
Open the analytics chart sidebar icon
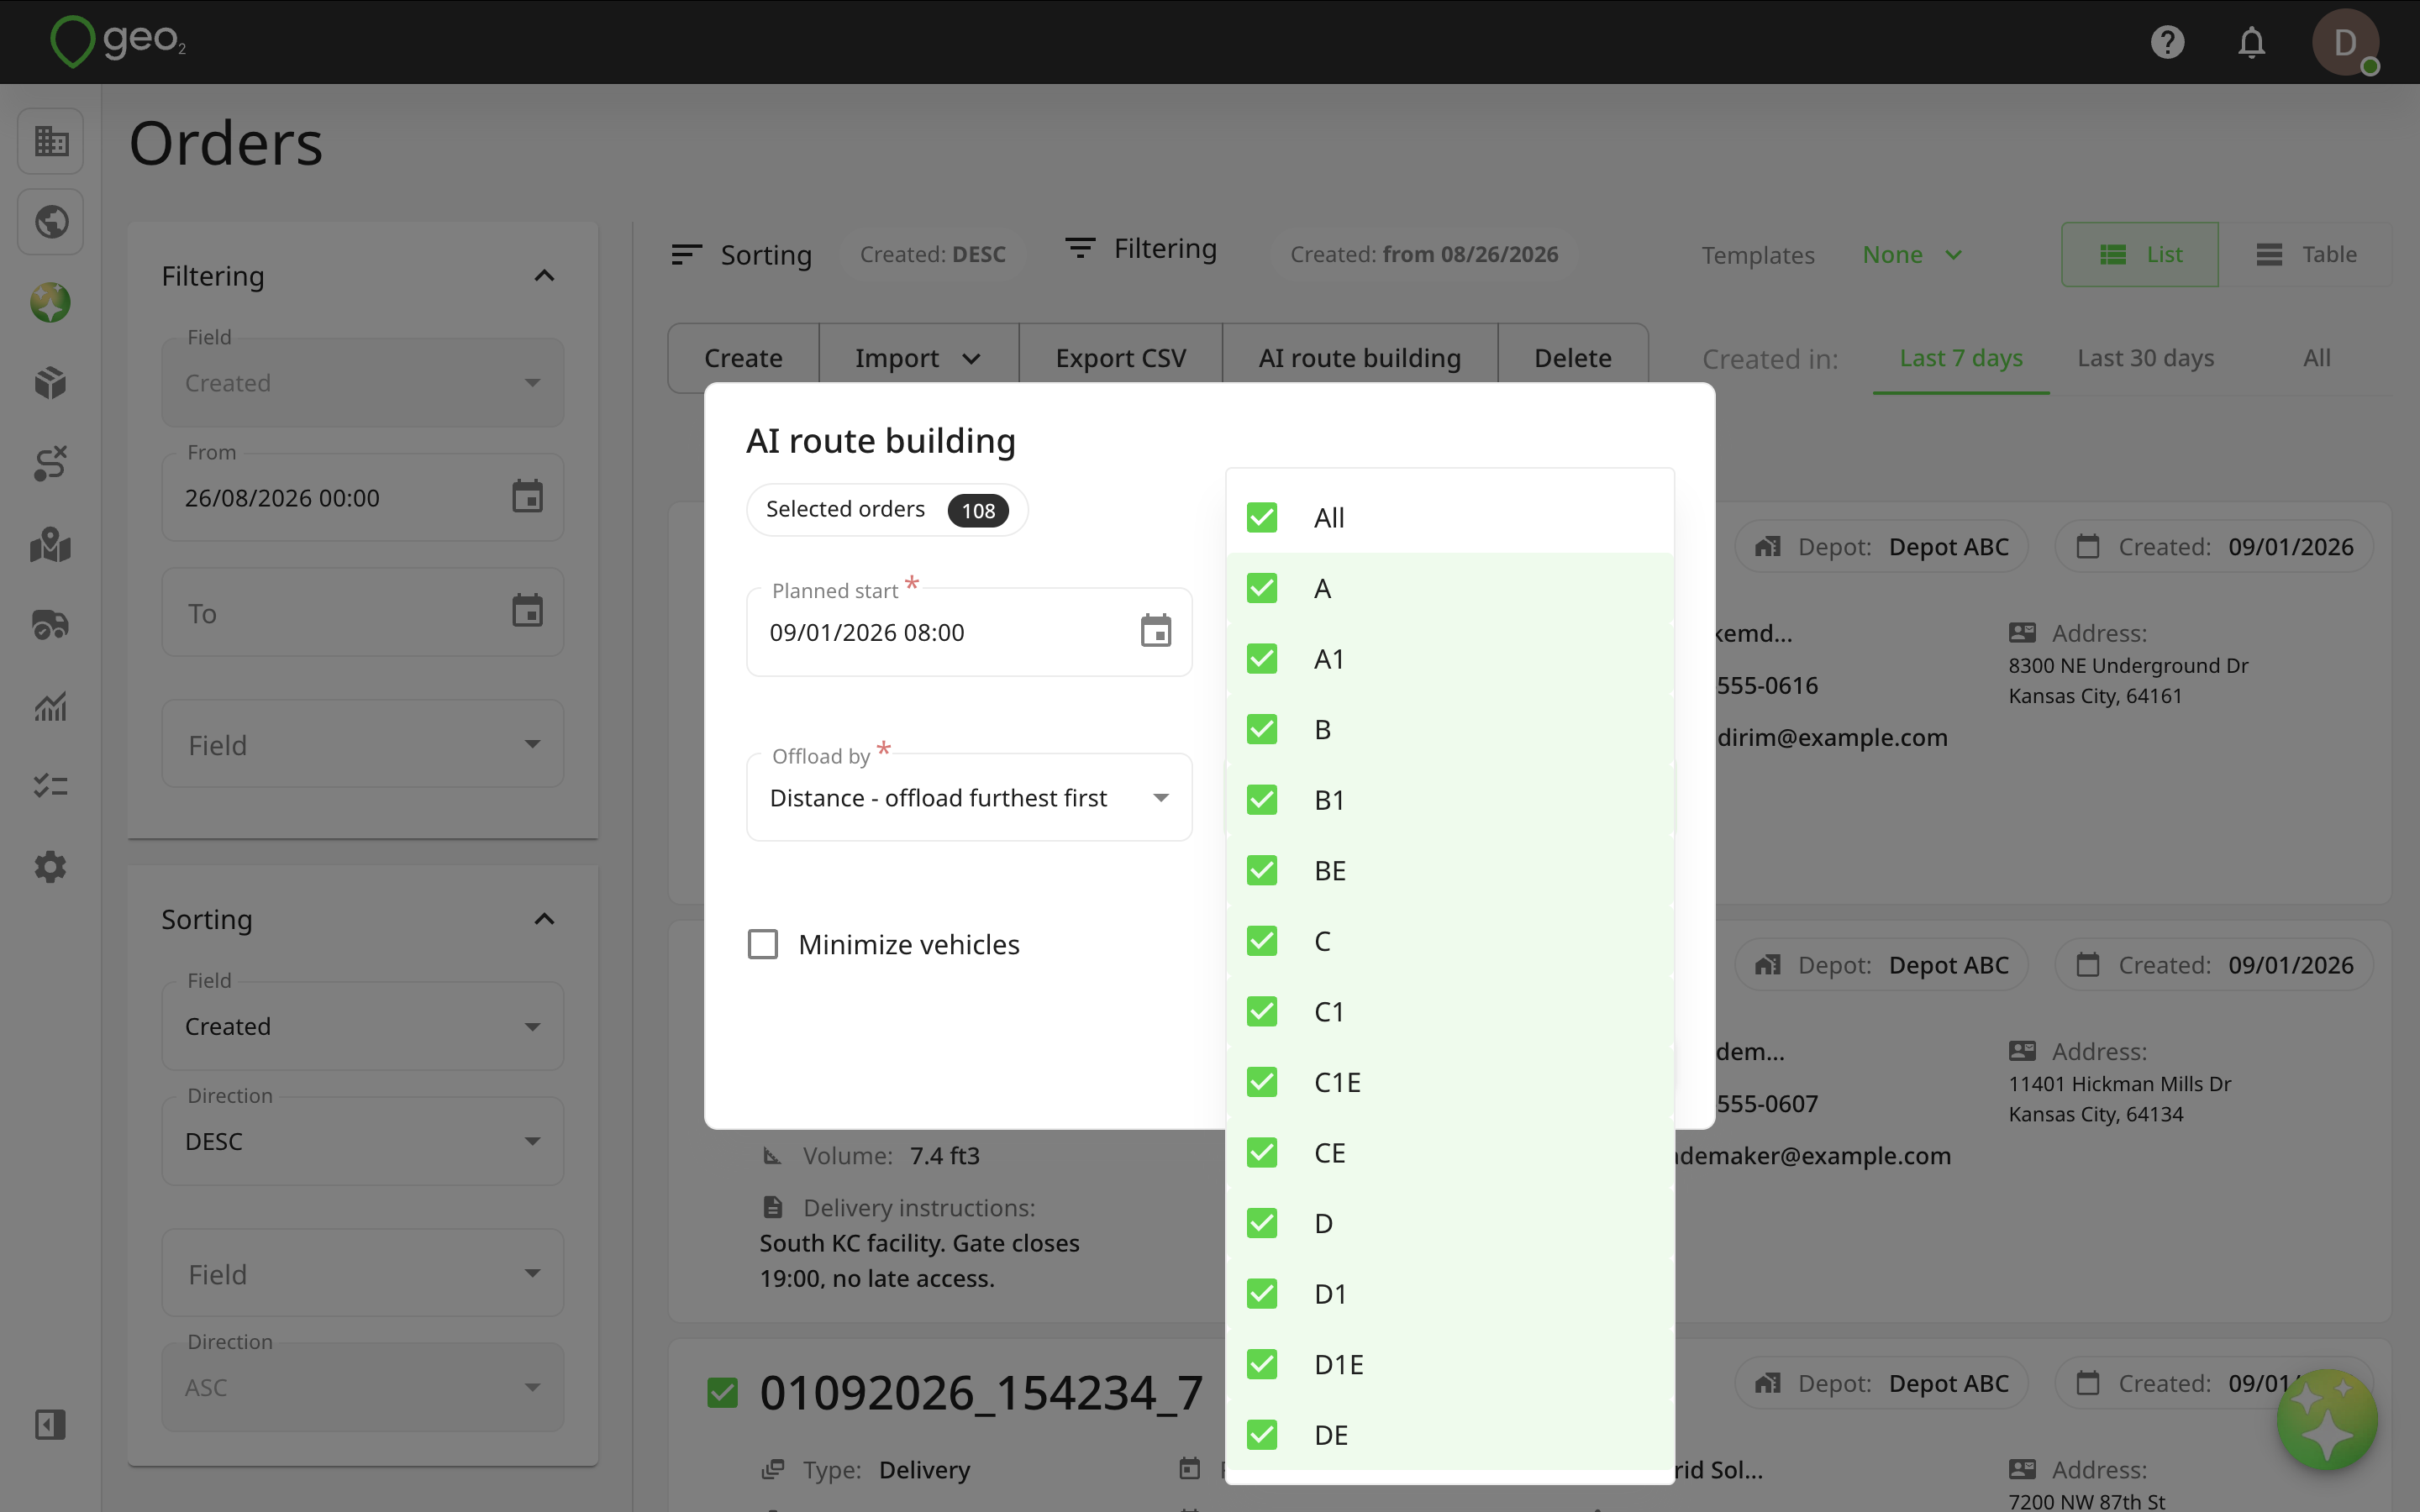(x=50, y=706)
